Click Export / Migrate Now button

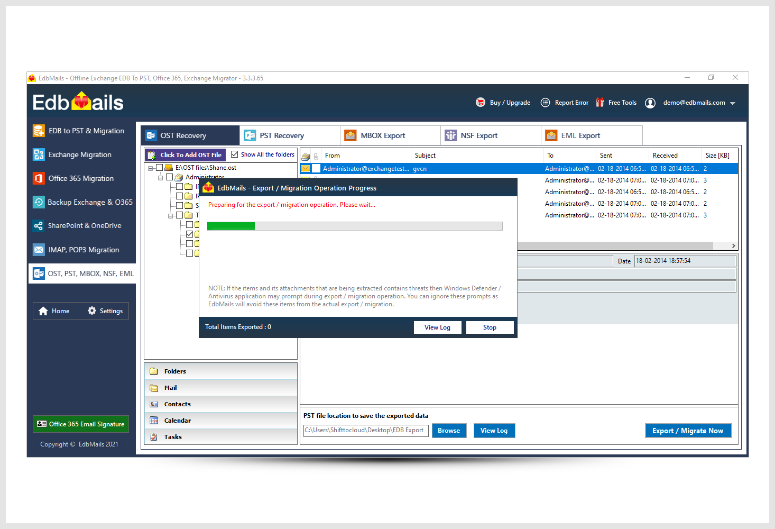[688, 431]
